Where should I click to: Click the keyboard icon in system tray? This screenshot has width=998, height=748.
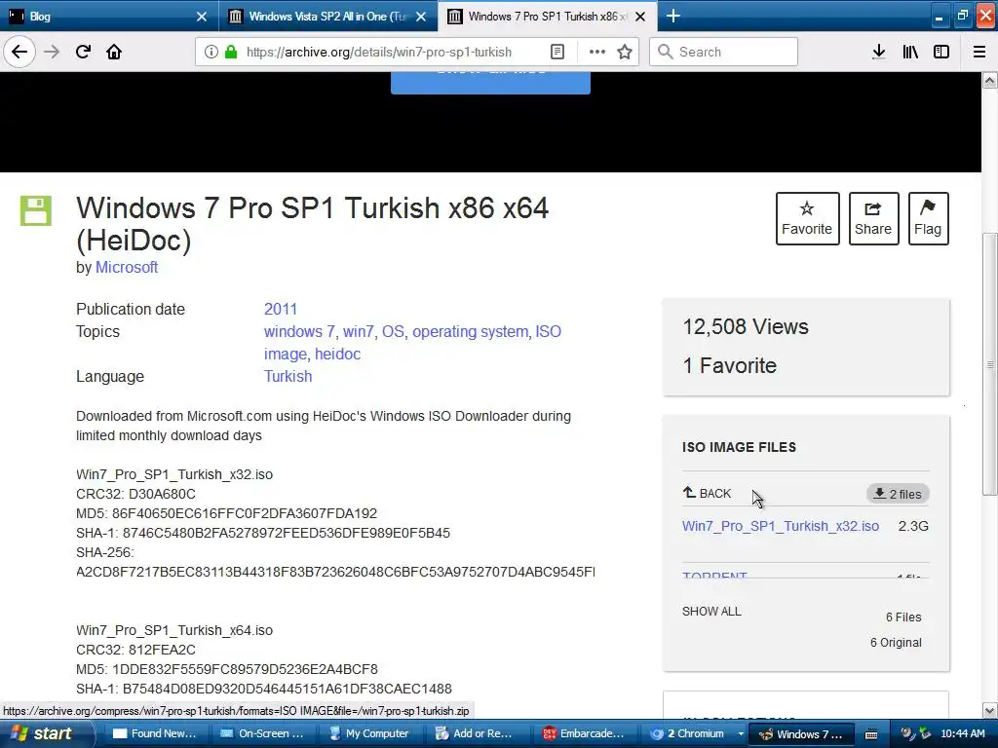point(871,734)
